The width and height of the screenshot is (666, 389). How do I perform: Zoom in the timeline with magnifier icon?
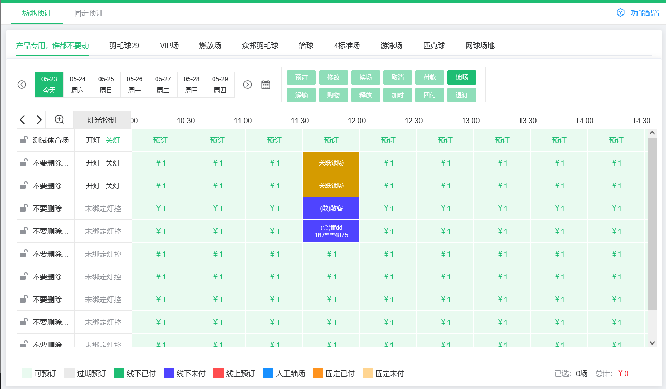click(x=60, y=119)
